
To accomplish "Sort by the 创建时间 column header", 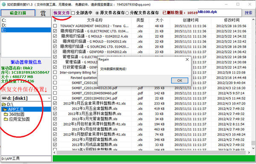I will 190,20.
